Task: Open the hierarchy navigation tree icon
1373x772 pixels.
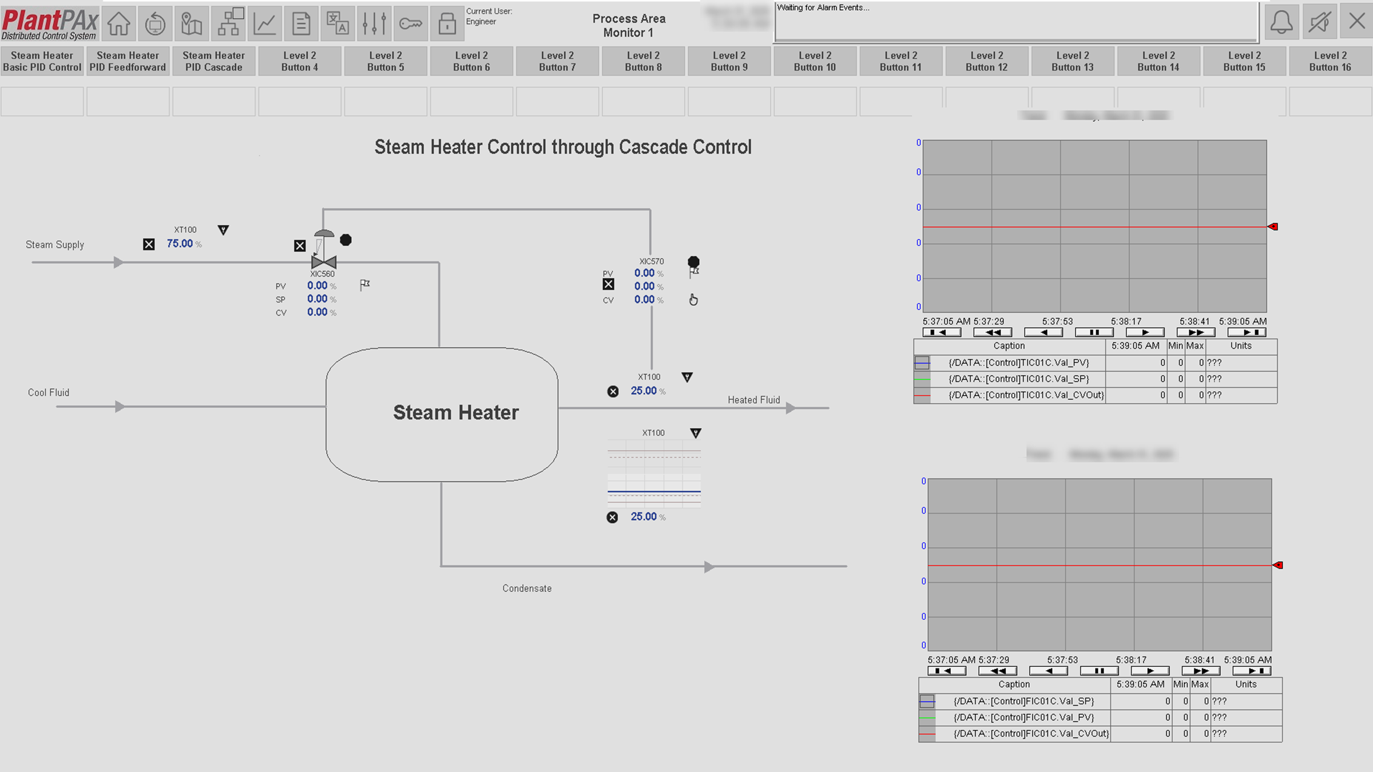Action: [228, 24]
